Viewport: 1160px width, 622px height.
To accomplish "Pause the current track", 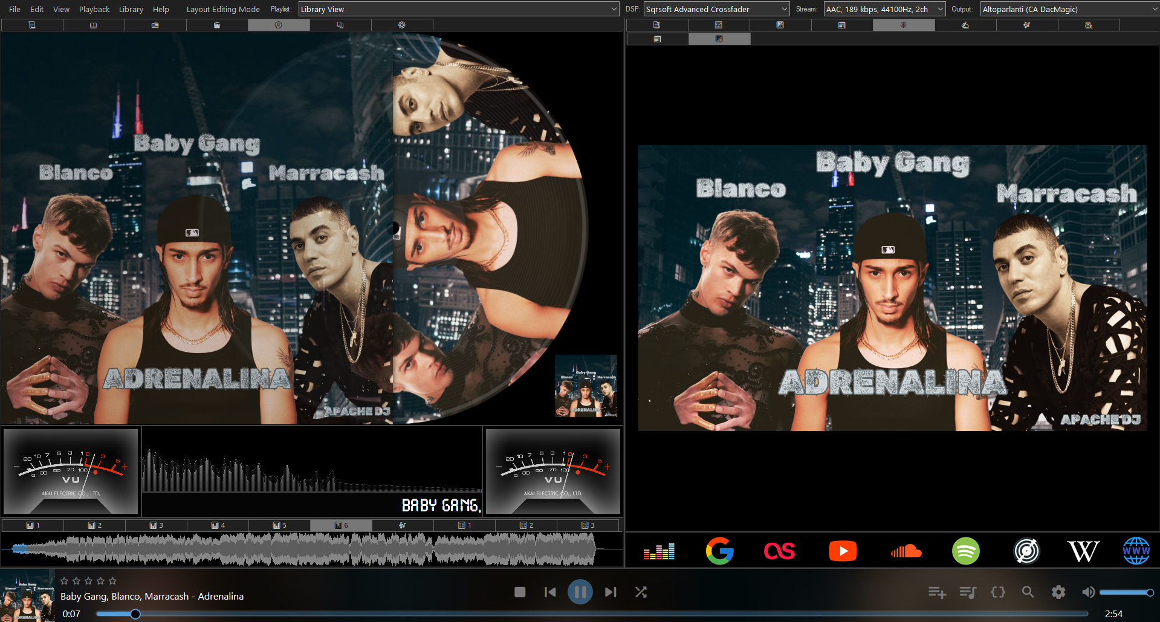I will (580, 592).
